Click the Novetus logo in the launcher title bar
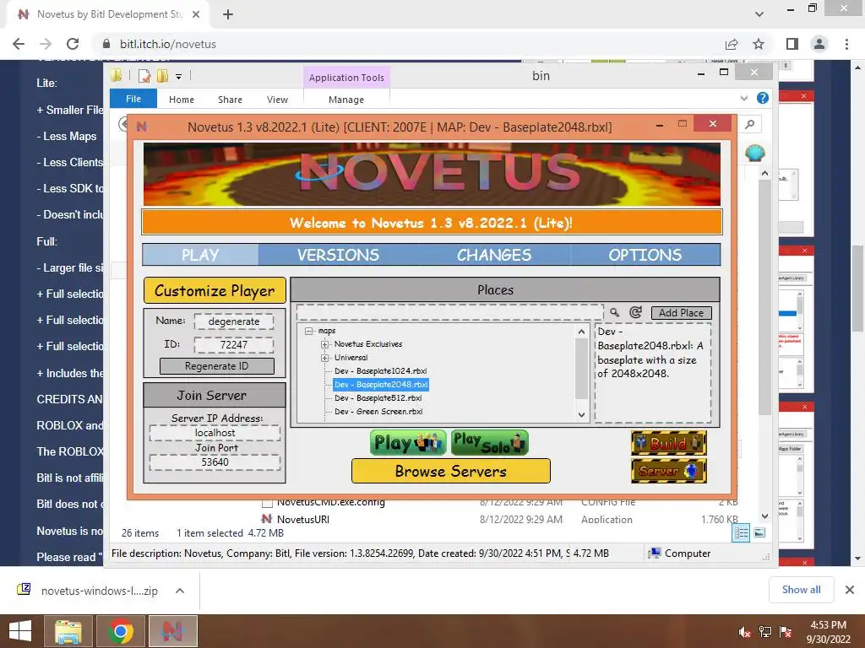 point(142,127)
